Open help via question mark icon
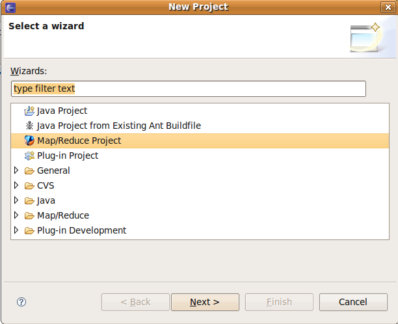 pyautogui.click(x=21, y=302)
